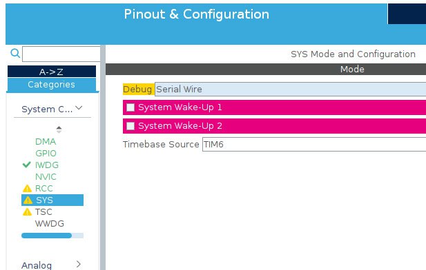Screen dimensions: 426x270
Task: Select GPIO in the peripheral list
Action: [x=46, y=153]
